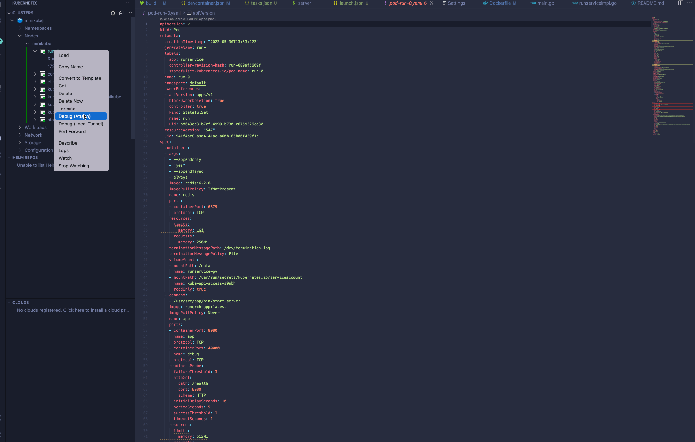This screenshot has height=442, width=695.
Task: Click the underlined default namespace link
Action: coord(198,83)
